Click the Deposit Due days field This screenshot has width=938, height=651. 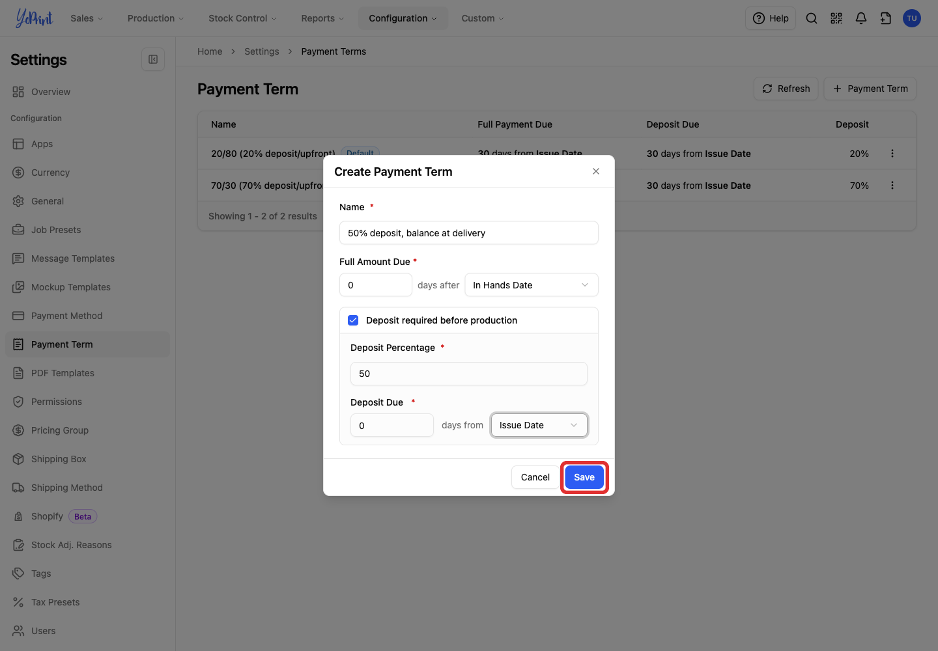392,425
